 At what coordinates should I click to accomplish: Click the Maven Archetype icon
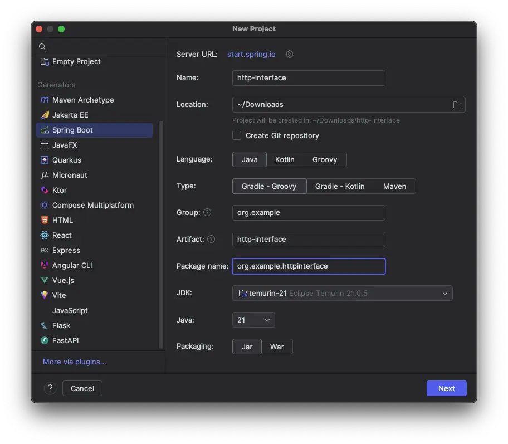[x=45, y=100]
